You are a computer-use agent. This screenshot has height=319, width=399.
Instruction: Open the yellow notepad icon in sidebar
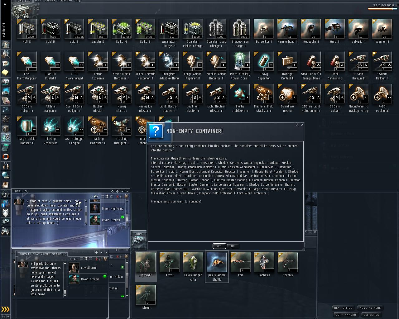5,73
